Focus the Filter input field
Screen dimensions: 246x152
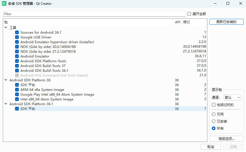[94, 14]
